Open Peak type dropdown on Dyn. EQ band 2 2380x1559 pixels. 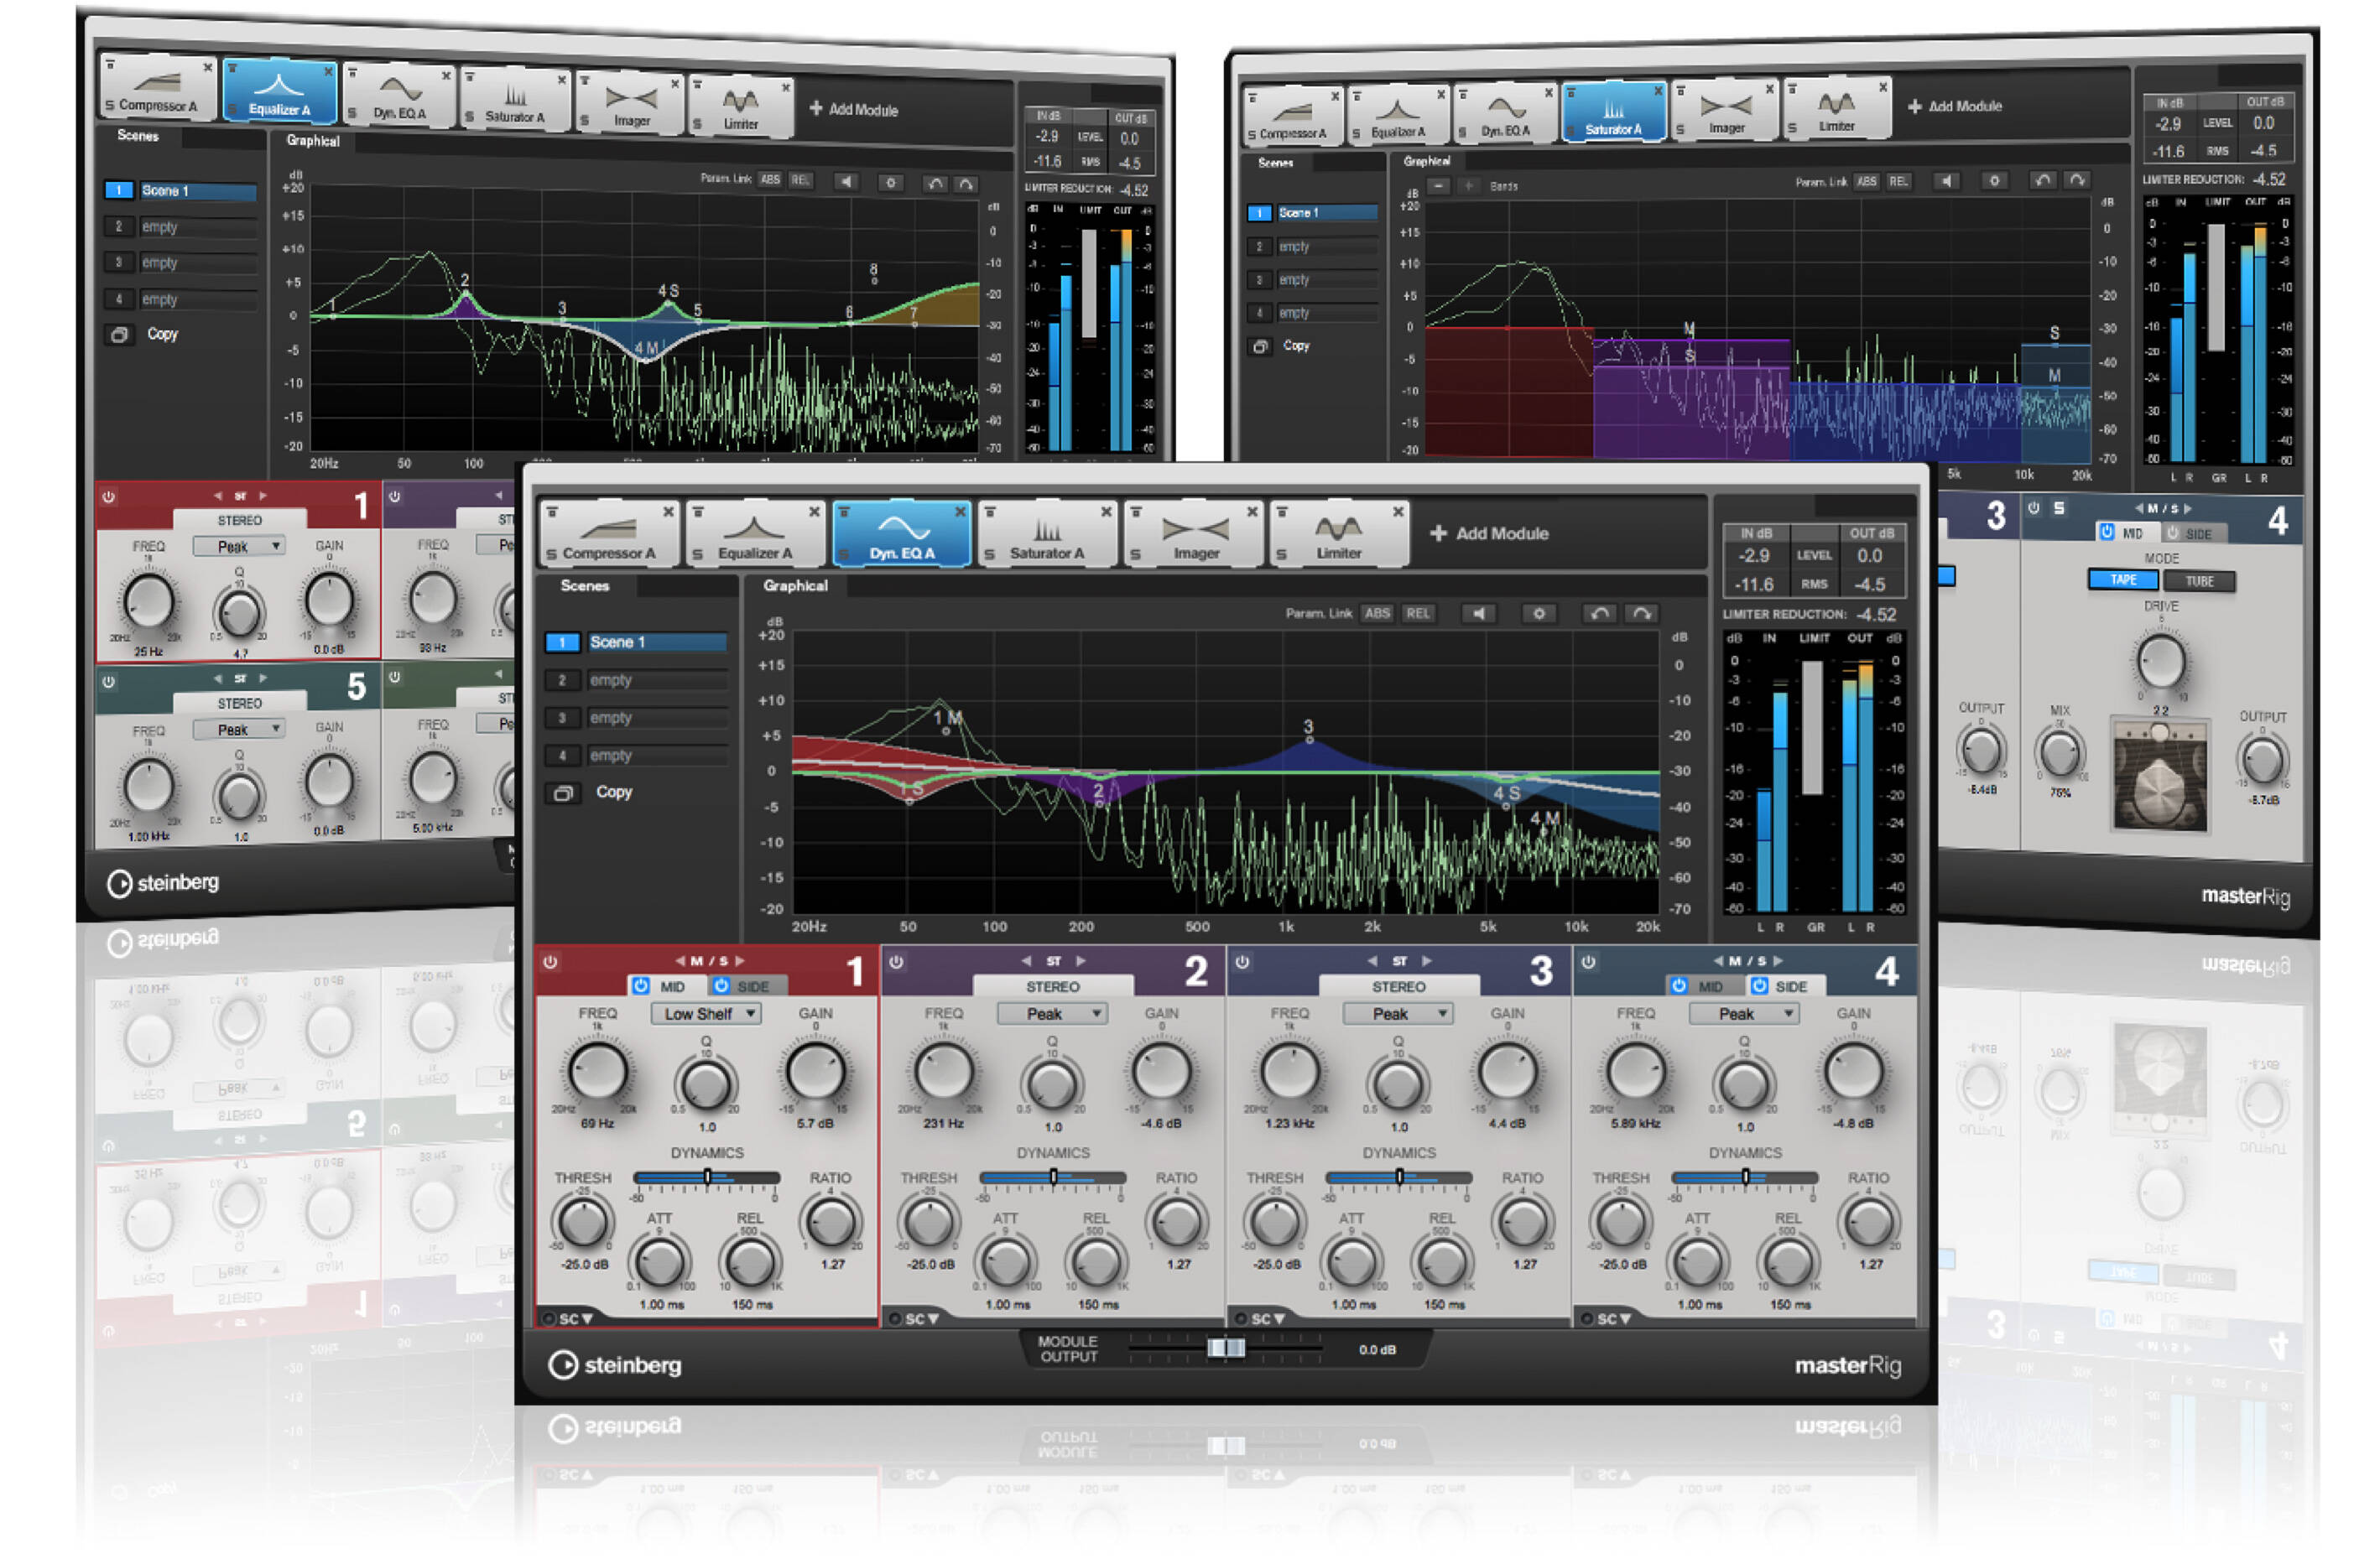(x=1052, y=1015)
